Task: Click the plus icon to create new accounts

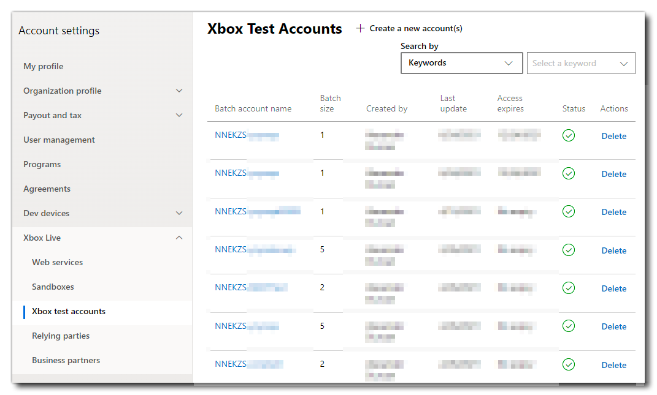Action: tap(360, 28)
